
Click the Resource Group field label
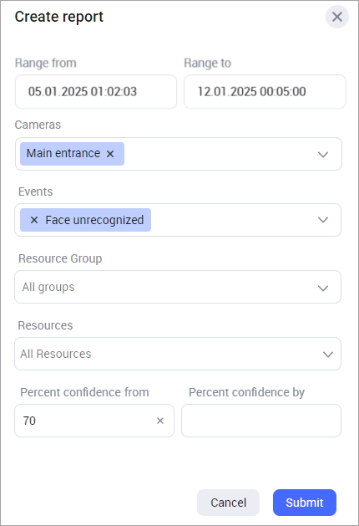[x=60, y=258]
